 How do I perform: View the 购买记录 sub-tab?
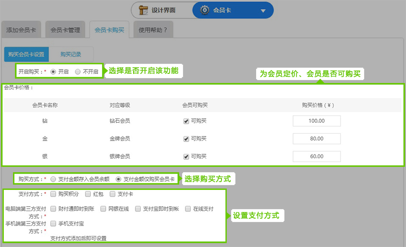pyautogui.click(x=71, y=55)
